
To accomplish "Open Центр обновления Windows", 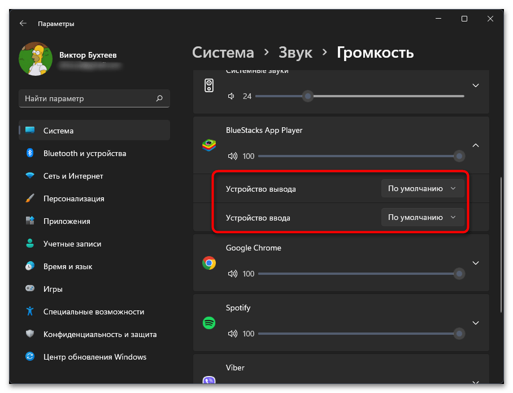I will tap(94, 356).
